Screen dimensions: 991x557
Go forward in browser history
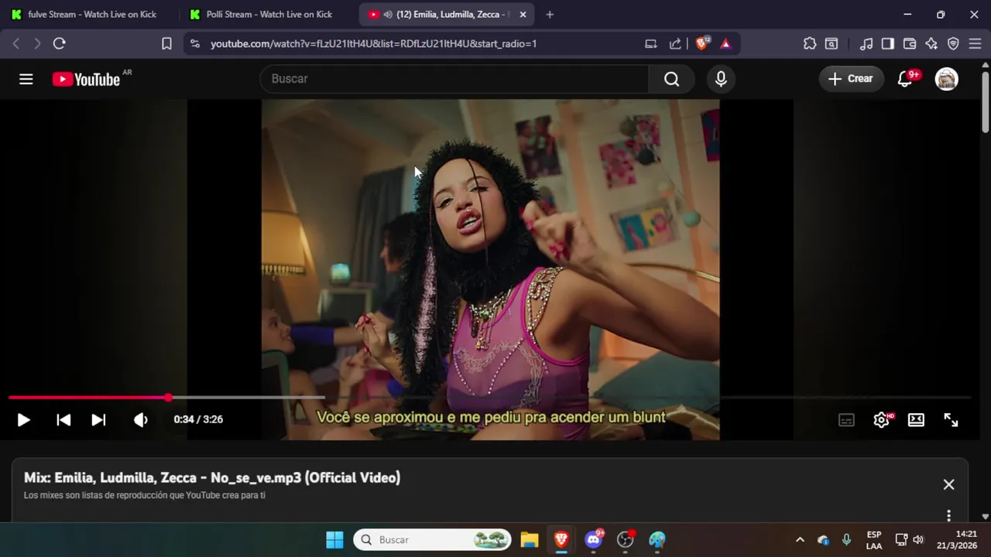36,44
